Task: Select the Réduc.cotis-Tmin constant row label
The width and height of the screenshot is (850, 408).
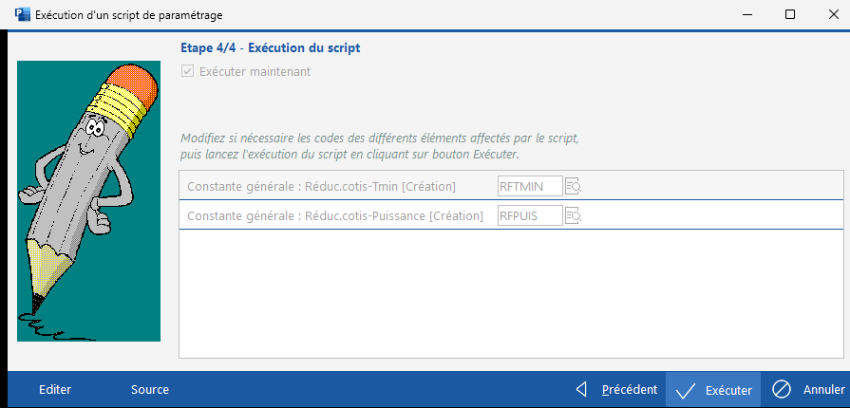Action: (x=322, y=186)
